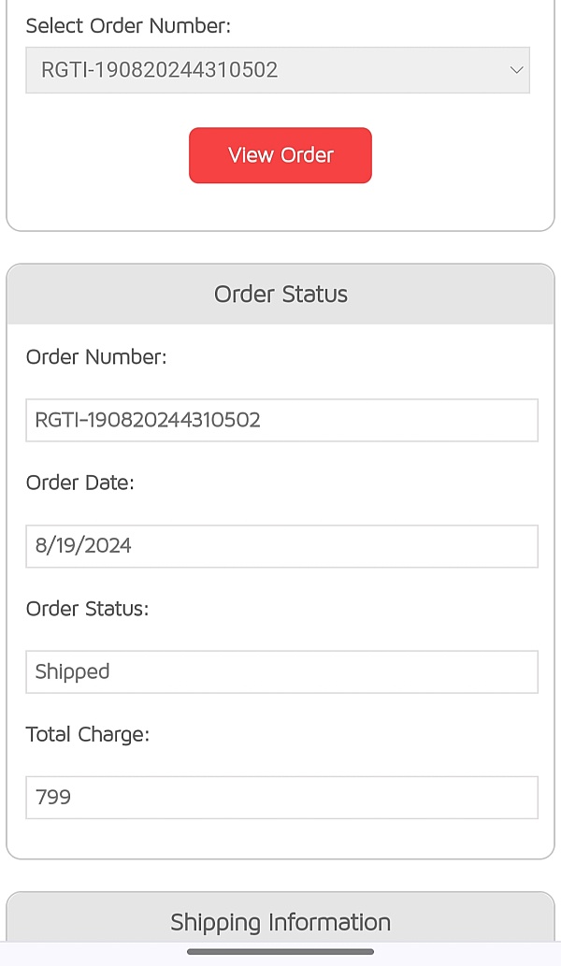Click the "8/19/2024" date value text

[x=83, y=546]
